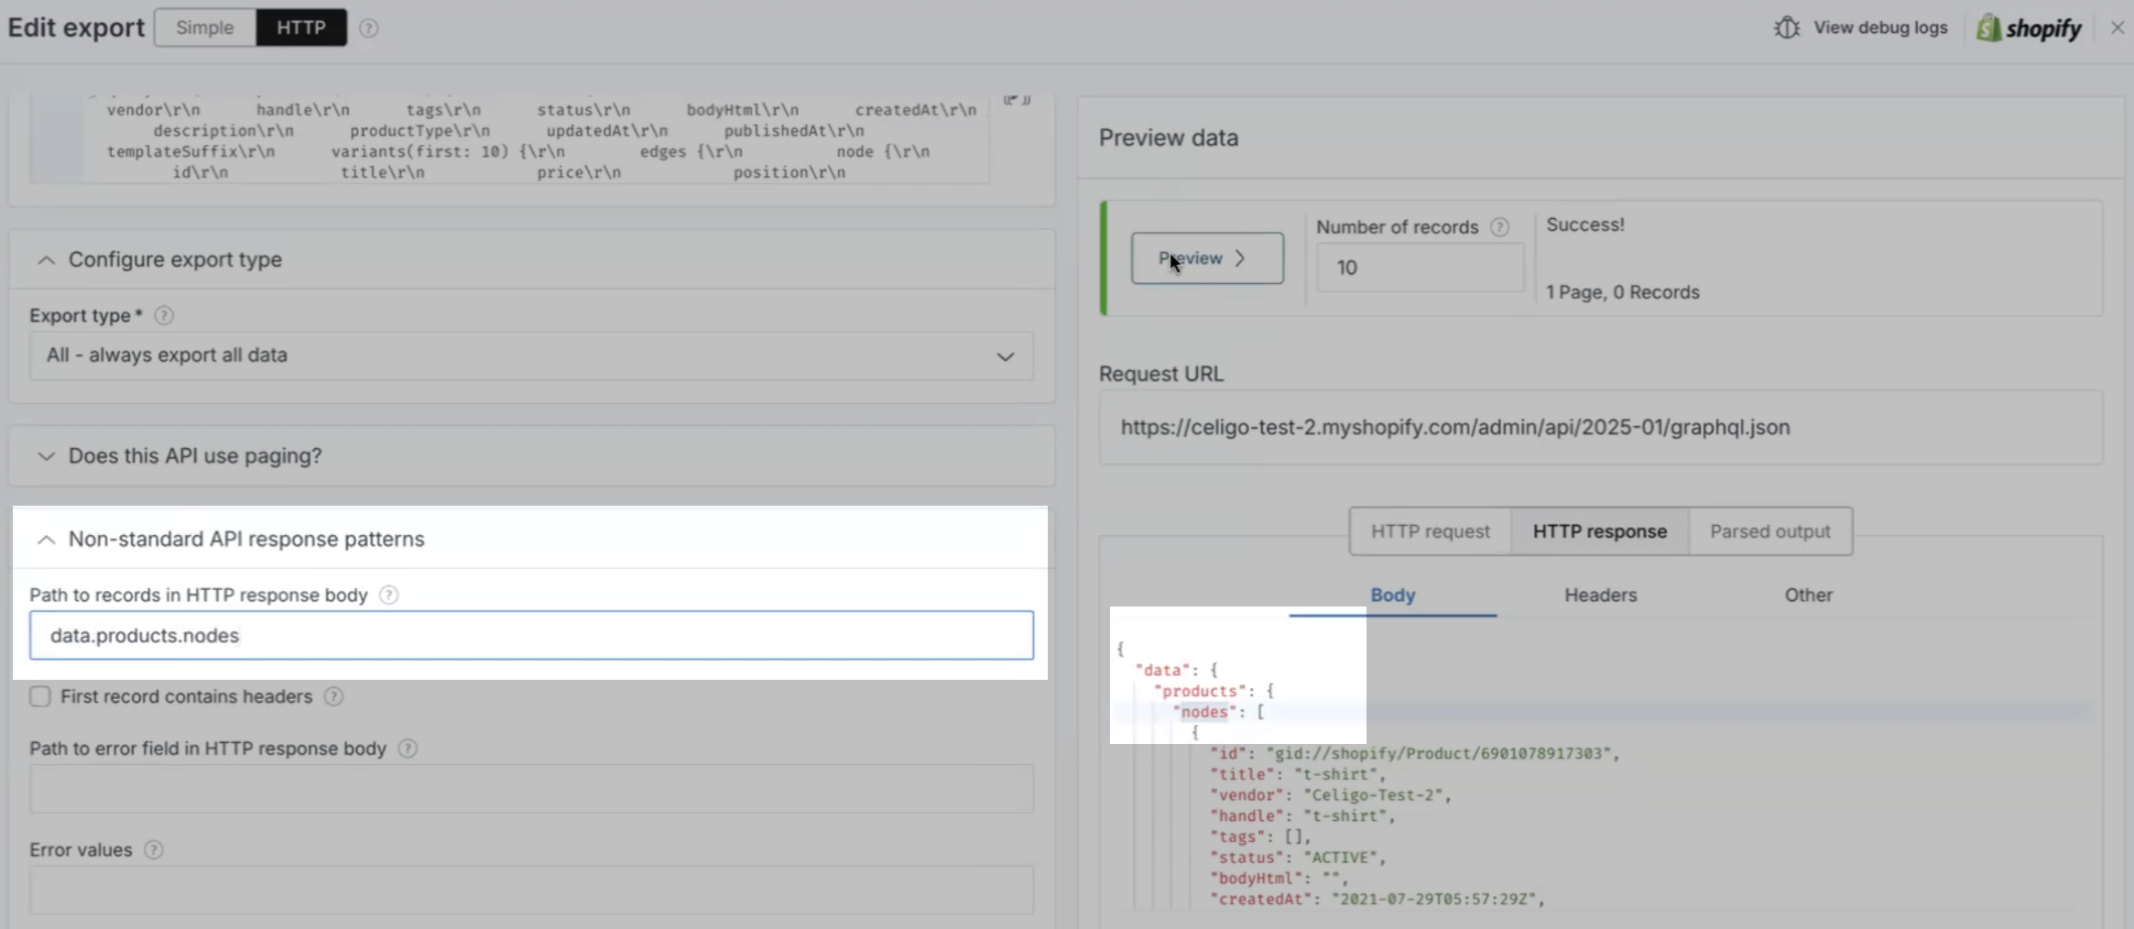
Task: Open help icon next to HTTP toggle
Action: pyautogui.click(x=368, y=27)
